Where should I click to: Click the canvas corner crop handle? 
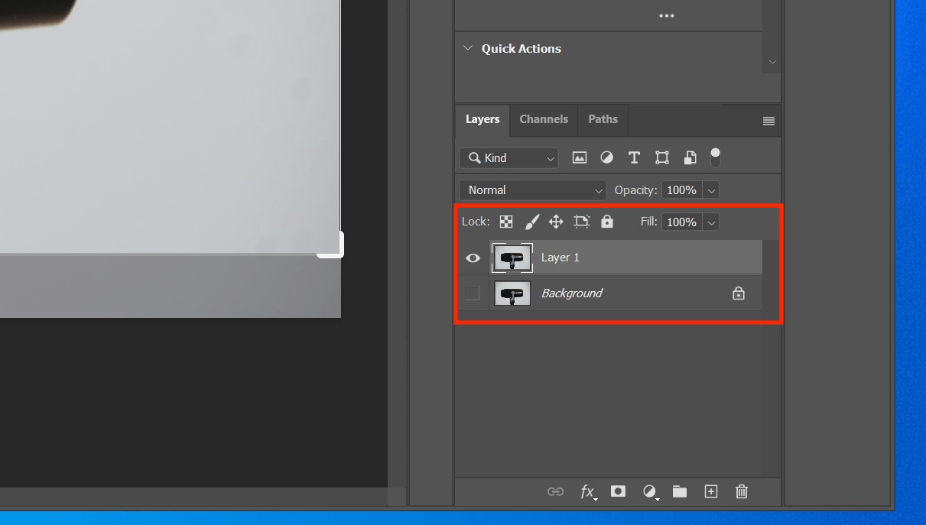331,245
